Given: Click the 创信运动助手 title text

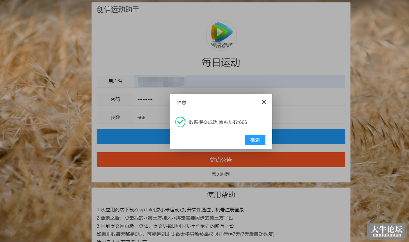Looking at the screenshot, I should (x=118, y=9).
